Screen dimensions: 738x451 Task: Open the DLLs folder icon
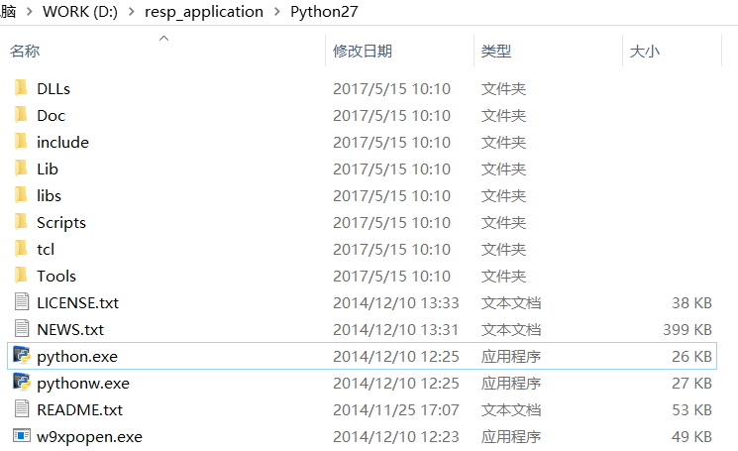tap(21, 88)
